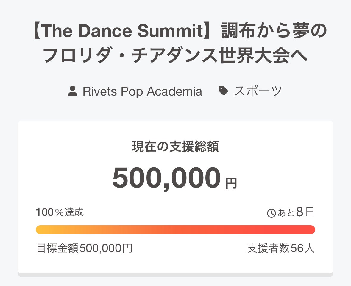
Task: Click the あと text before the days number
Action: (286, 213)
